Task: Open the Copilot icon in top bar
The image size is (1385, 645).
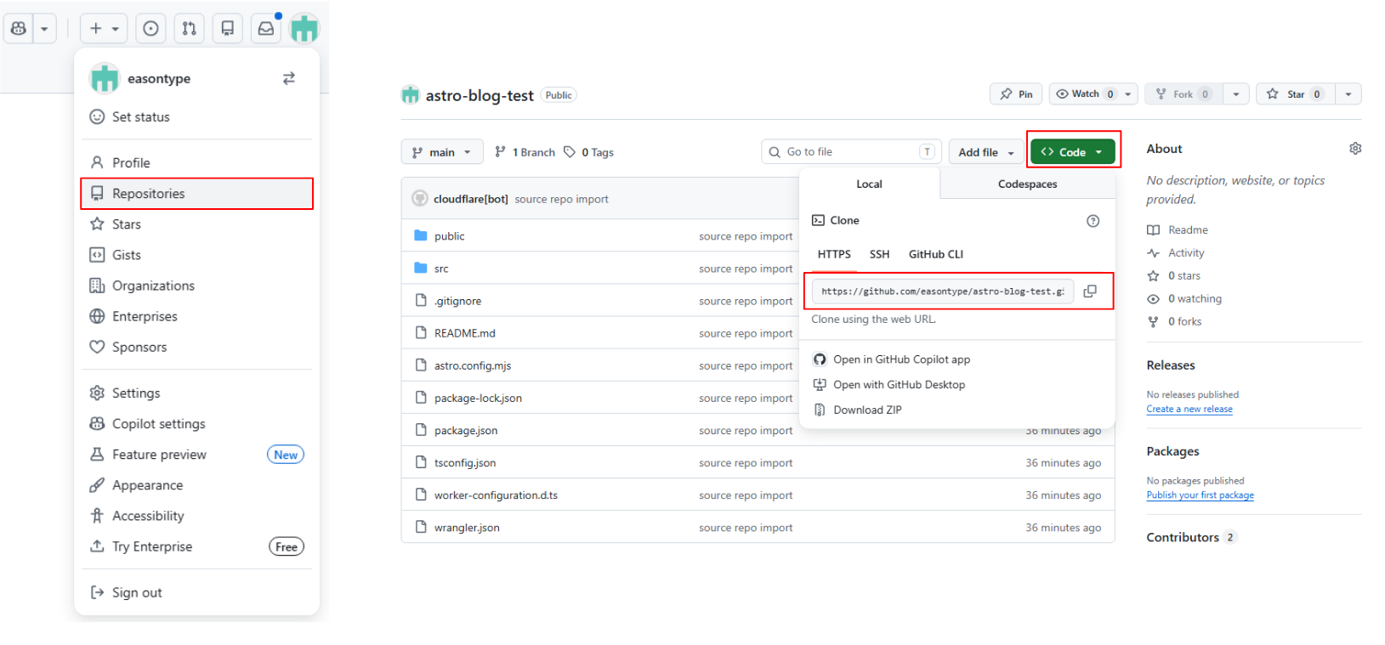Action: [x=19, y=28]
